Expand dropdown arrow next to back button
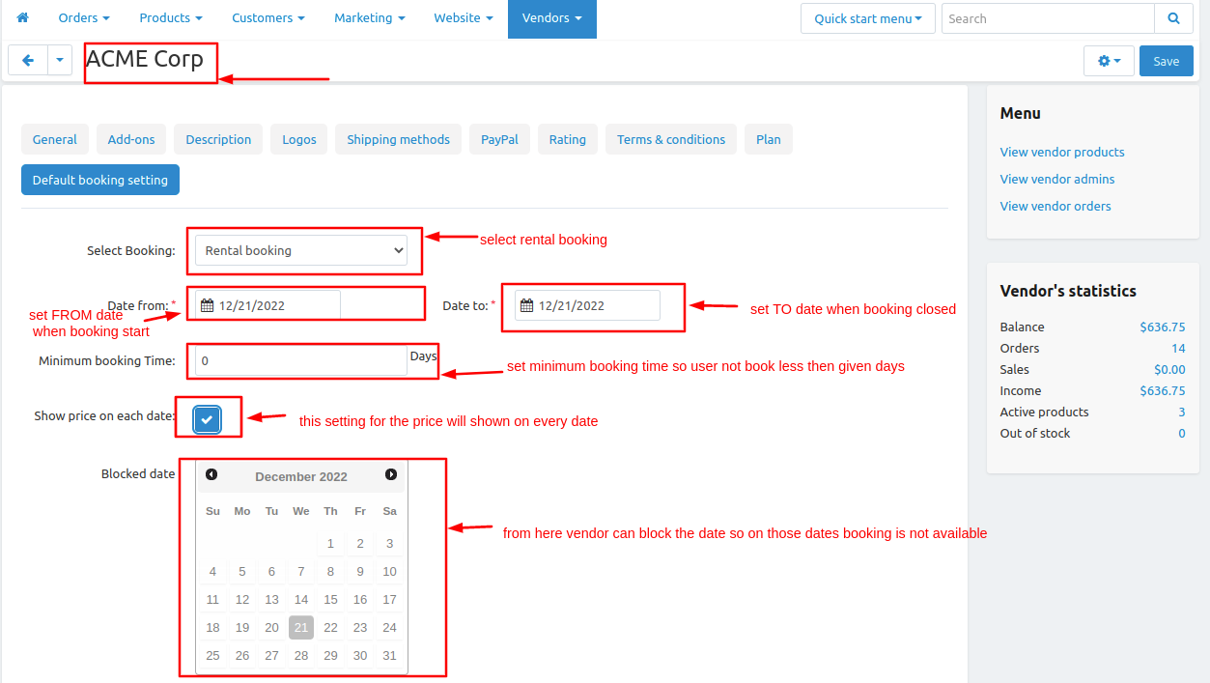1210x683 pixels. (x=60, y=60)
